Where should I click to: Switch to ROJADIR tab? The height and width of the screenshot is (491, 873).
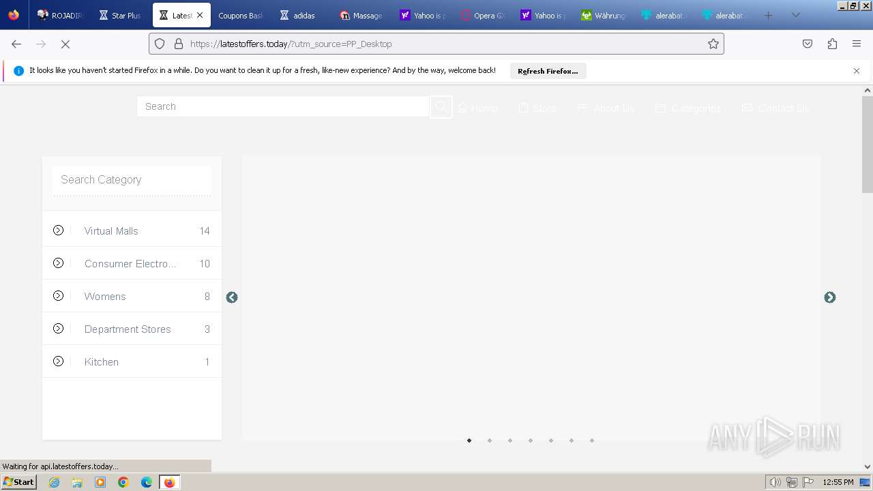(x=60, y=15)
